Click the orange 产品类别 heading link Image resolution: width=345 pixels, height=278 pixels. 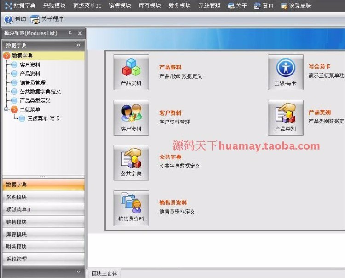[320, 112]
